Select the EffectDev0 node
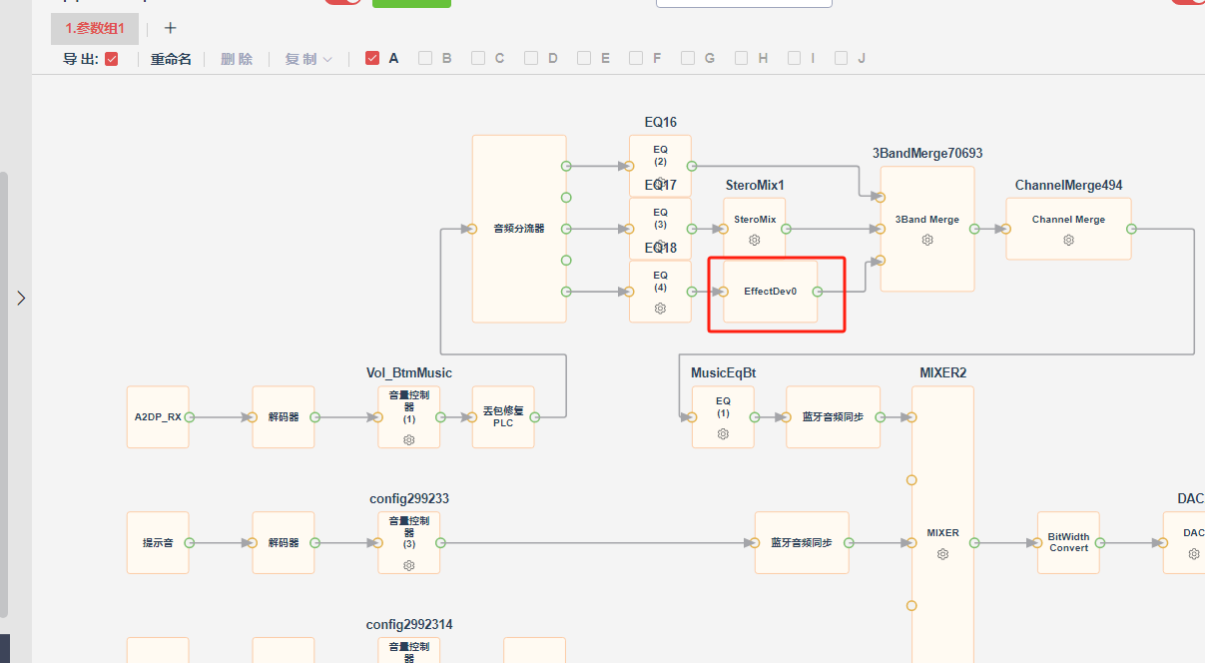This screenshot has width=1205, height=663. [770, 292]
